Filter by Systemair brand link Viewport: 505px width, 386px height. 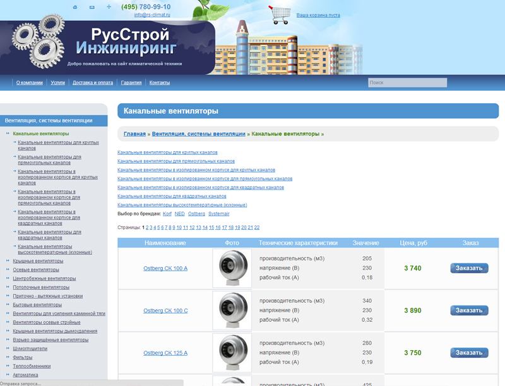click(219, 214)
